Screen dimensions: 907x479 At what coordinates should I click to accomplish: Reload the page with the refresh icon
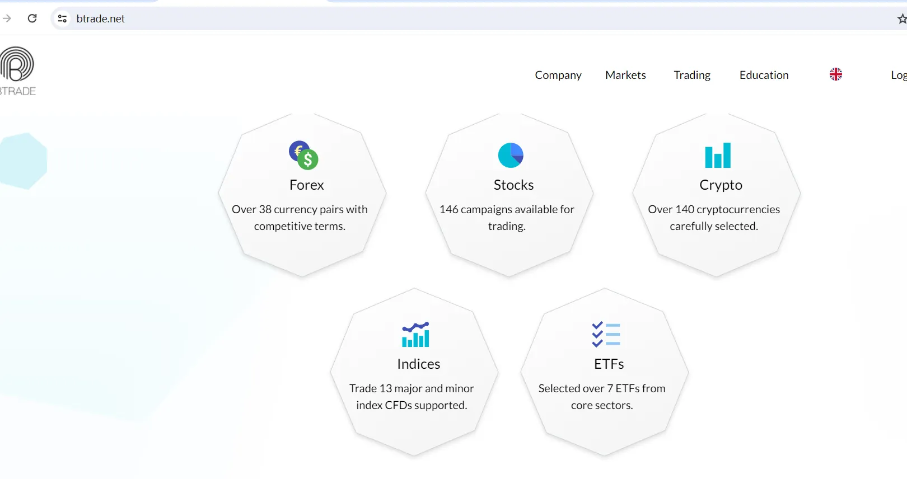point(32,18)
